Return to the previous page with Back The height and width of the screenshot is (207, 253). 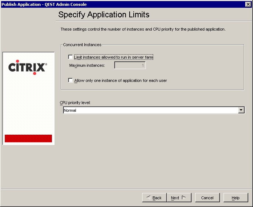[x=154, y=198]
